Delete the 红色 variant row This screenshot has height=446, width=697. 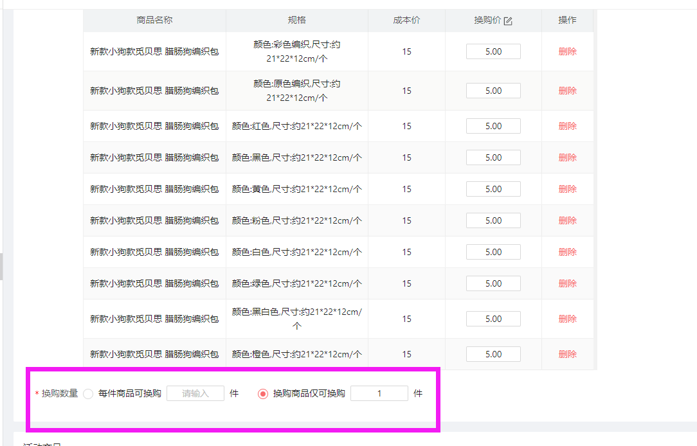pyautogui.click(x=567, y=126)
